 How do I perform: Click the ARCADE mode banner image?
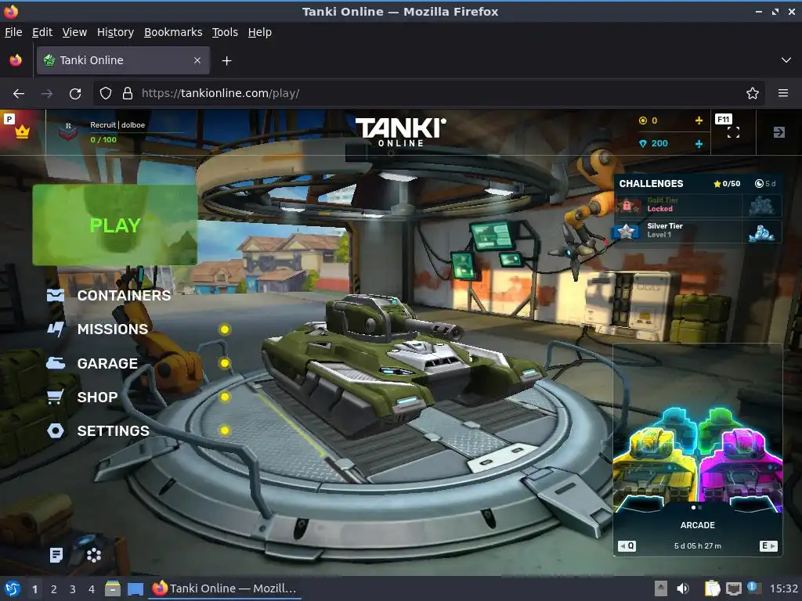click(x=698, y=460)
